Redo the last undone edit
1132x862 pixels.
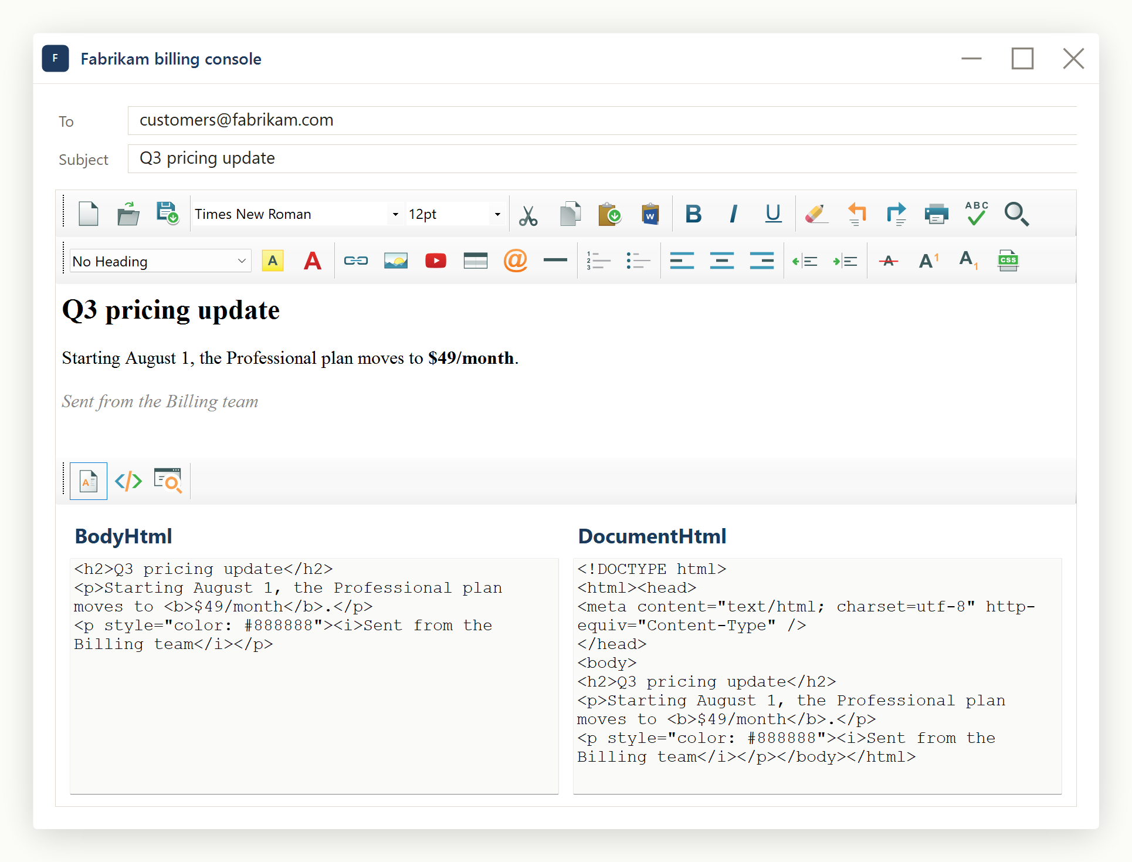[896, 214]
